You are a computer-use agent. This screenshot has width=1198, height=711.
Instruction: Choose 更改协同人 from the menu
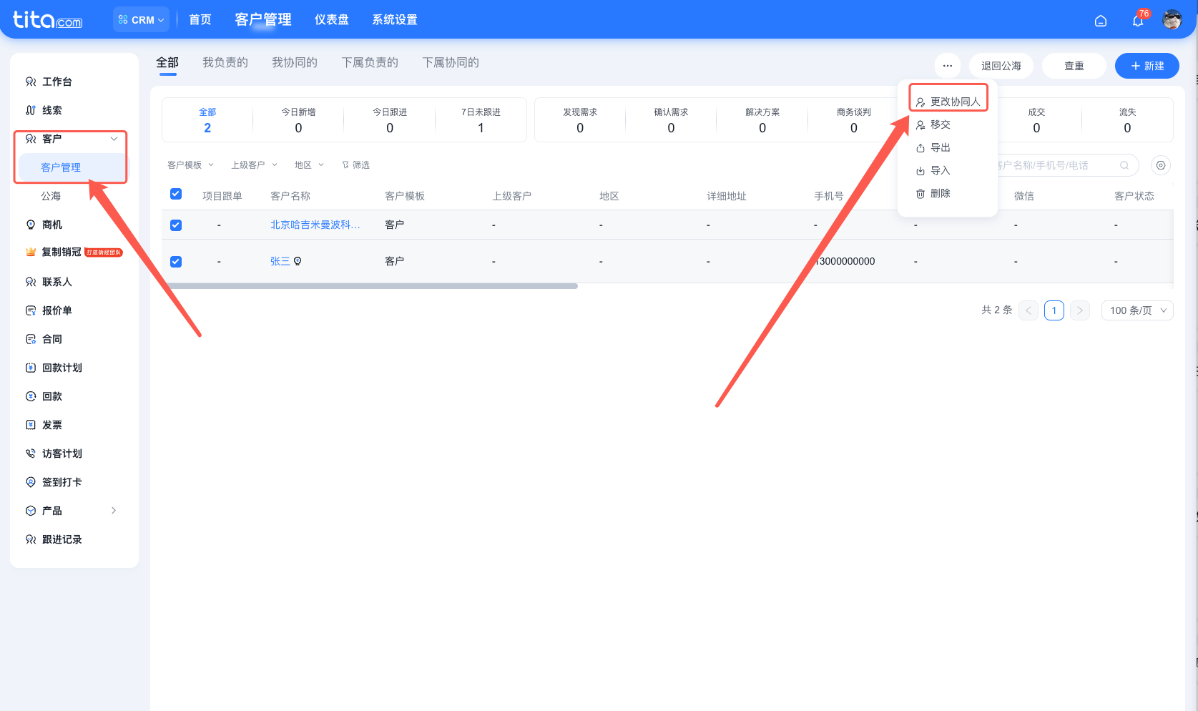[x=948, y=102]
